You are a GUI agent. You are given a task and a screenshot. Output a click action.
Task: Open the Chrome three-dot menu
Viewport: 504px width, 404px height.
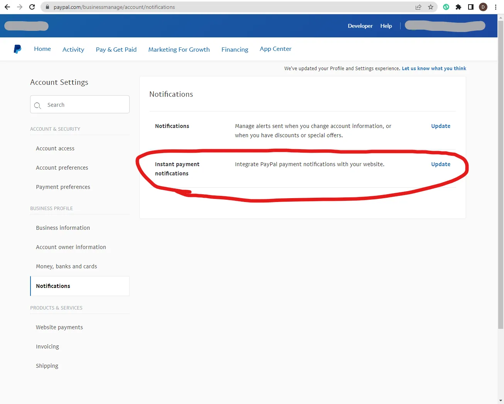click(496, 7)
